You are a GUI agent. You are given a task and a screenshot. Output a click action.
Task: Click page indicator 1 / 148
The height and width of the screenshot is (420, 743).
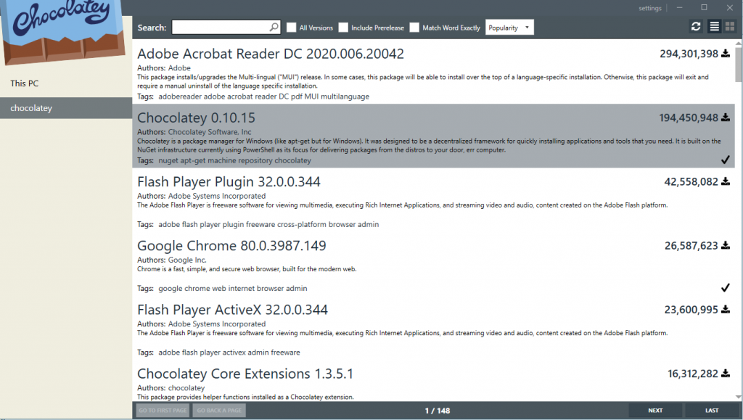click(438, 411)
